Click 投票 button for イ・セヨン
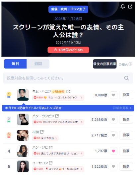137x175 pixels. (126, 166)
